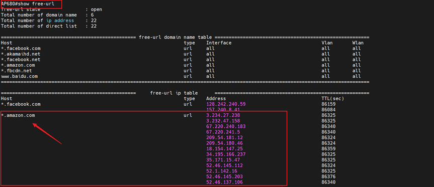This screenshot has height=187, width=434.
Task: Select the free-url state value "open"
Action: (x=97, y=10)
